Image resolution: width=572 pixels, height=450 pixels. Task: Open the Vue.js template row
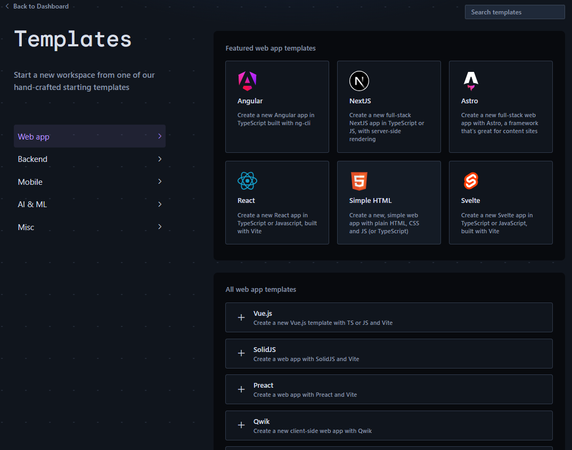(x=389, y=317)
